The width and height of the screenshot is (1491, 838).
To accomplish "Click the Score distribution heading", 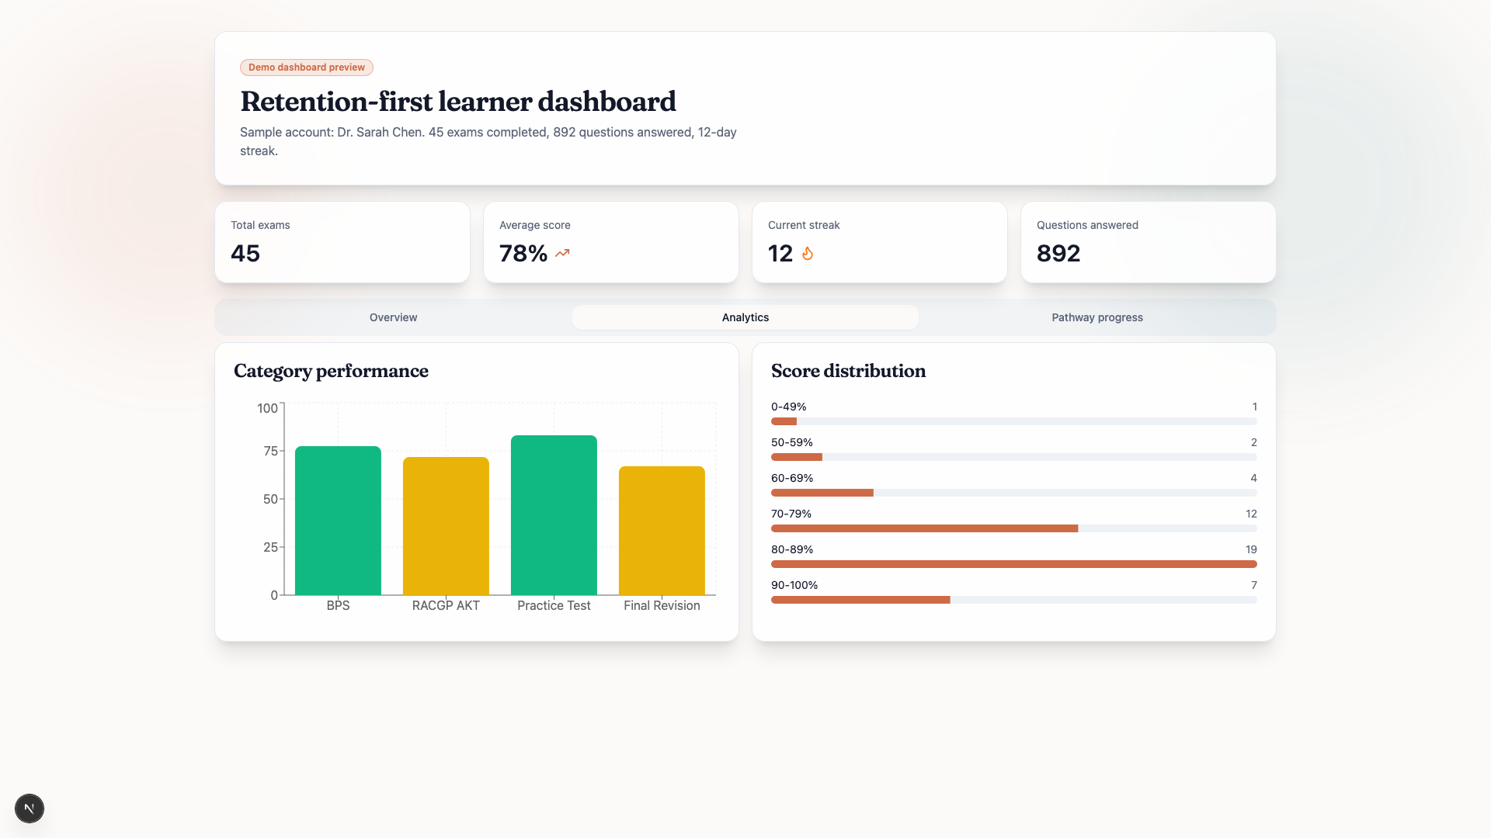I will [x=848, y=371].
